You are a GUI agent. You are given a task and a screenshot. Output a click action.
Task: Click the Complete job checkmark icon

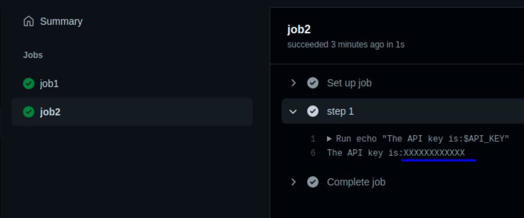pyautogui.click(x=313, y=182)
